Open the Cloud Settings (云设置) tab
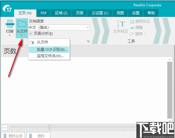The width and height of the screenshot is (175, 138). point(100,13)
